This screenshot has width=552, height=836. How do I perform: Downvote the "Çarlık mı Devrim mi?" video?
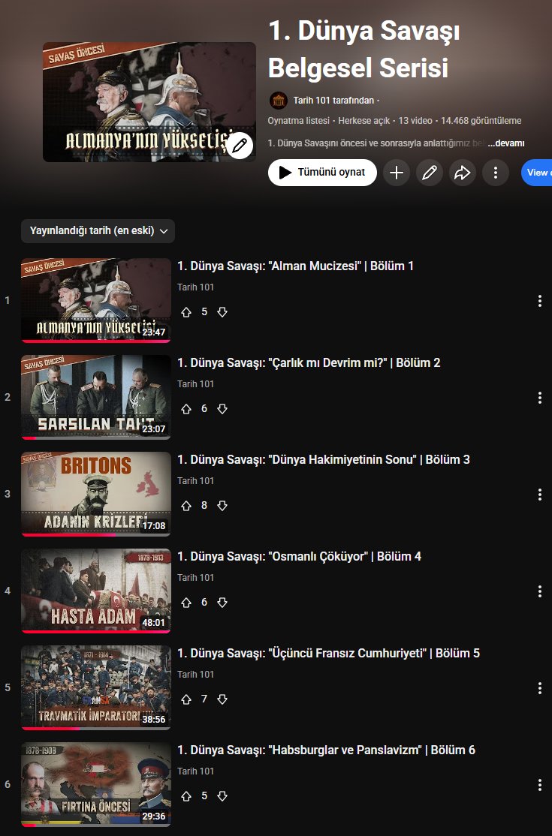tap(222, 409)
